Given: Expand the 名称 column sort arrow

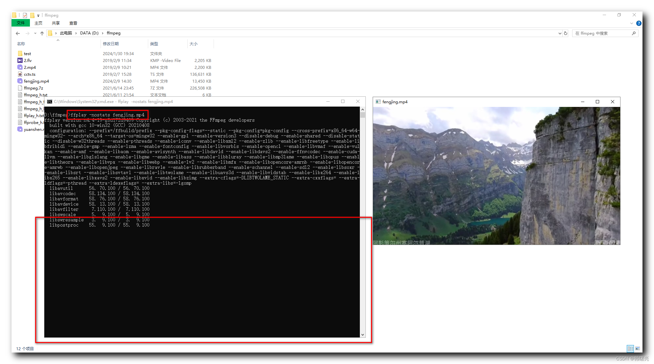Looking at the screenshot, I should click(x=58, y=40).
